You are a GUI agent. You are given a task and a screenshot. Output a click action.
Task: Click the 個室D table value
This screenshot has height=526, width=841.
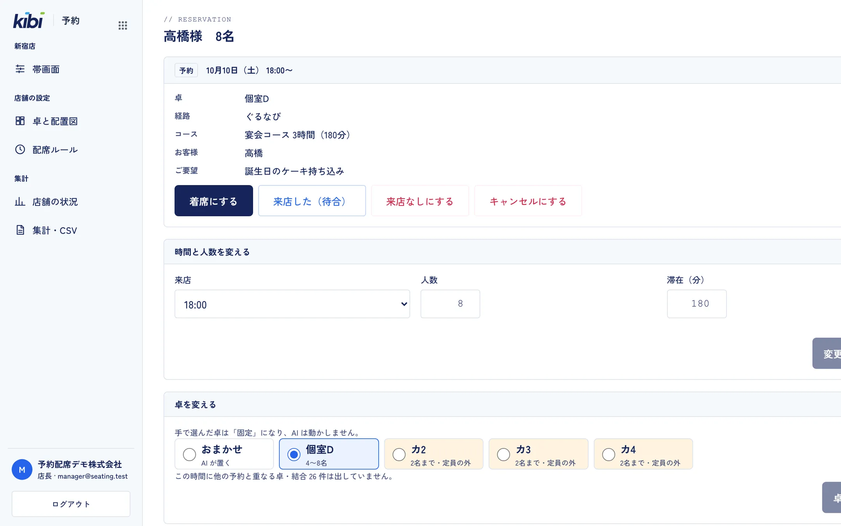tap(257, 99)
